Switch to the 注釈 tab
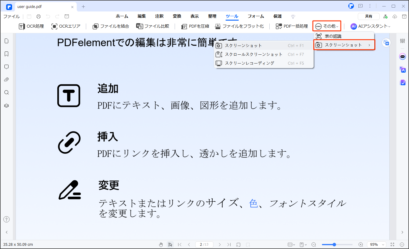The image size is (409, 249). (159, 16)
